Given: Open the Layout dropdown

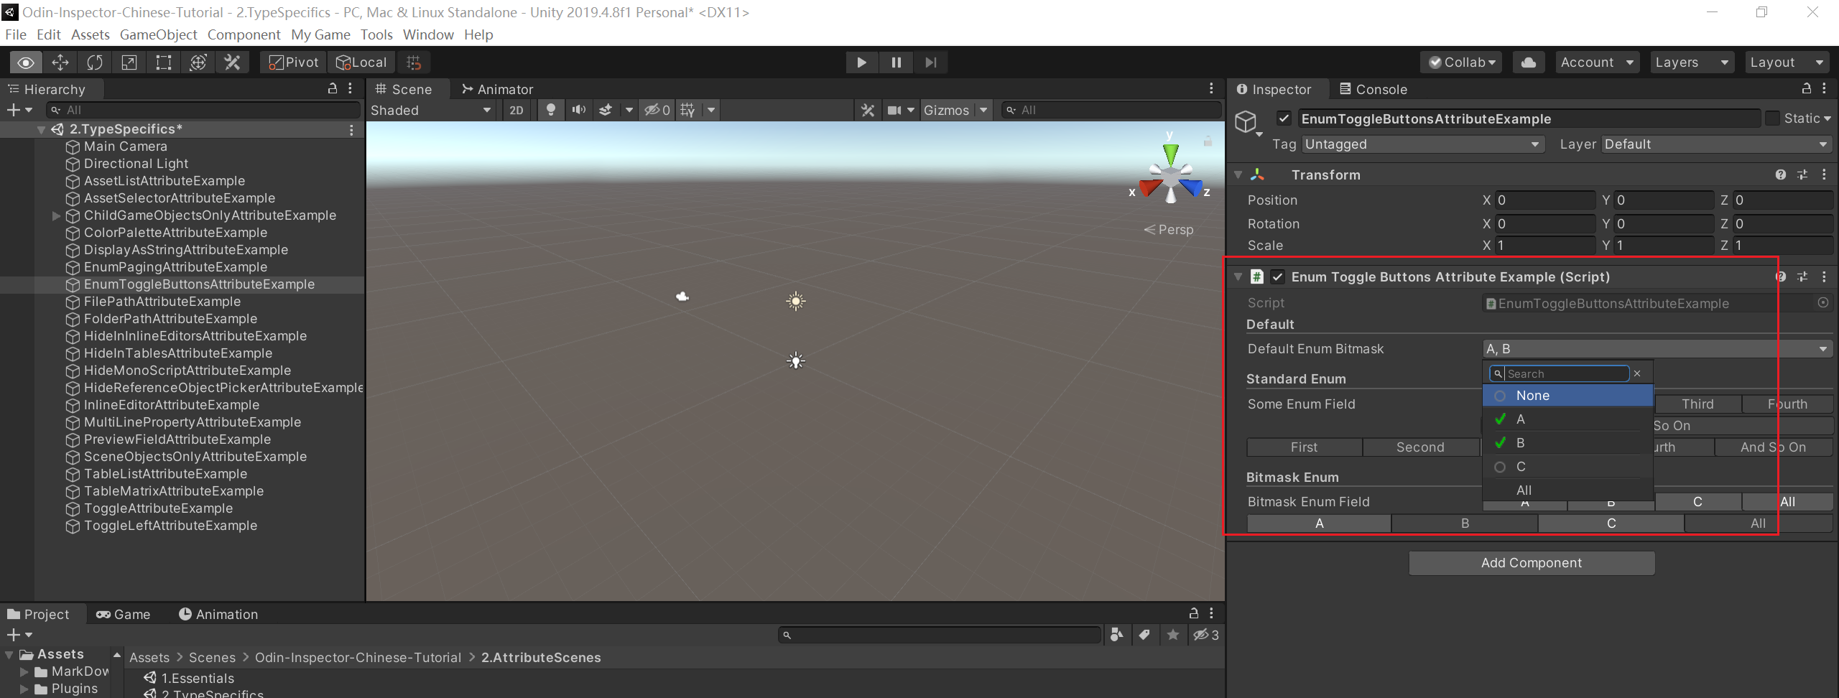Looking at the screenshot, I should (1787, 62).
